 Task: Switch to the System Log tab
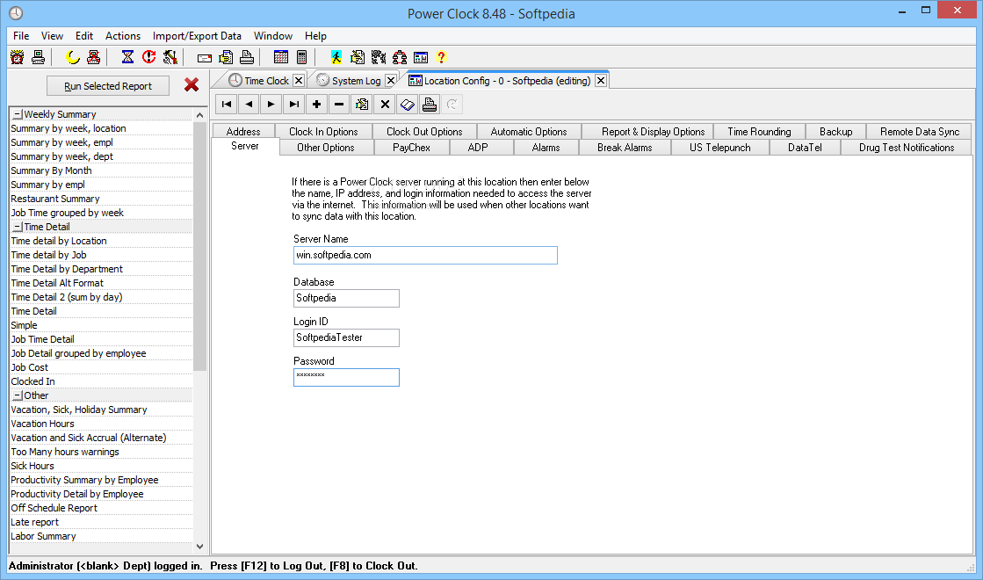[x=356, y=81]
